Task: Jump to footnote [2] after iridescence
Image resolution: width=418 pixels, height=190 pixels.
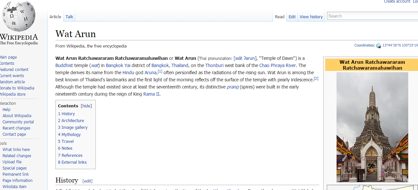Action: point(316,78)
